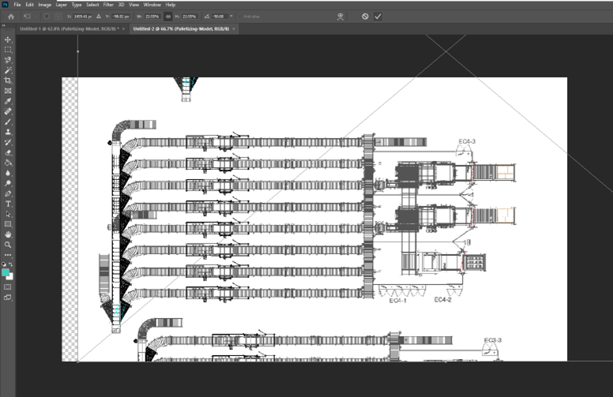Switch to the Untitled-1 document tab
Image resolution: width=613 pixels, height=397 pixels.
[70, 29]
